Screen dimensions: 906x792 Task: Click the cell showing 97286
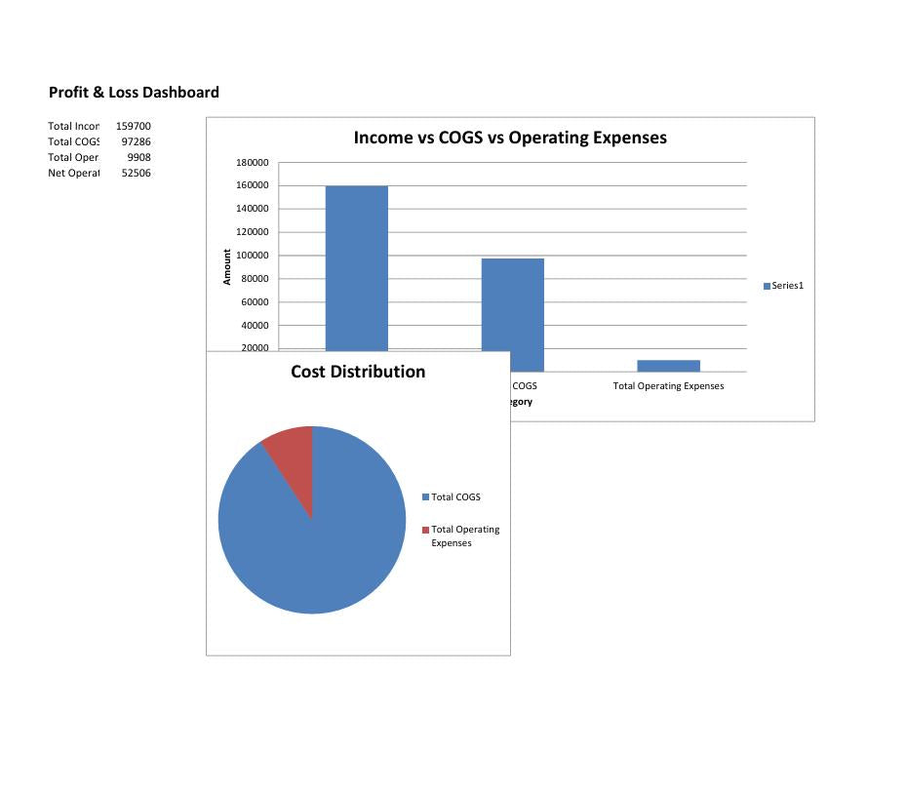click(x=136, y=140)
